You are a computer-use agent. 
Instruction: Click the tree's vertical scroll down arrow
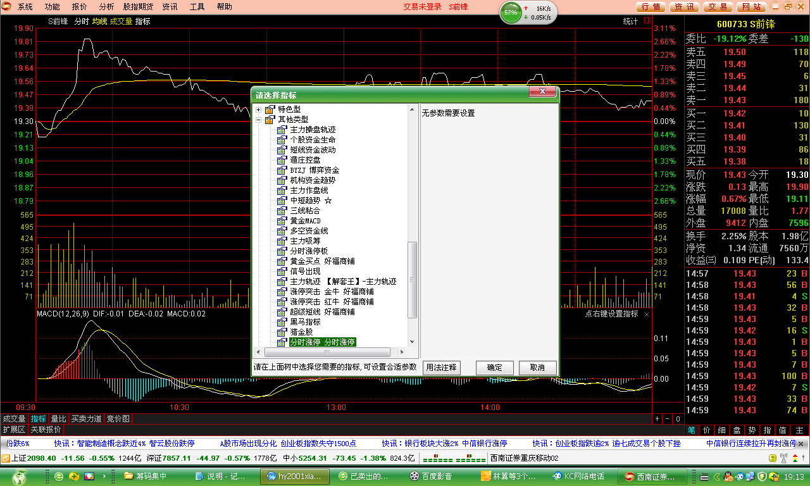413,342
